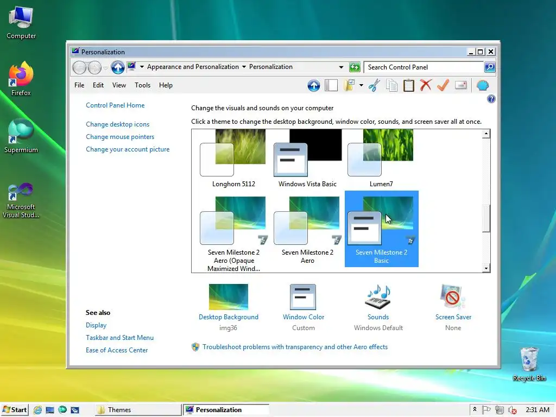
Task: Open the address bar history dropdown
Action: [341, 67]
